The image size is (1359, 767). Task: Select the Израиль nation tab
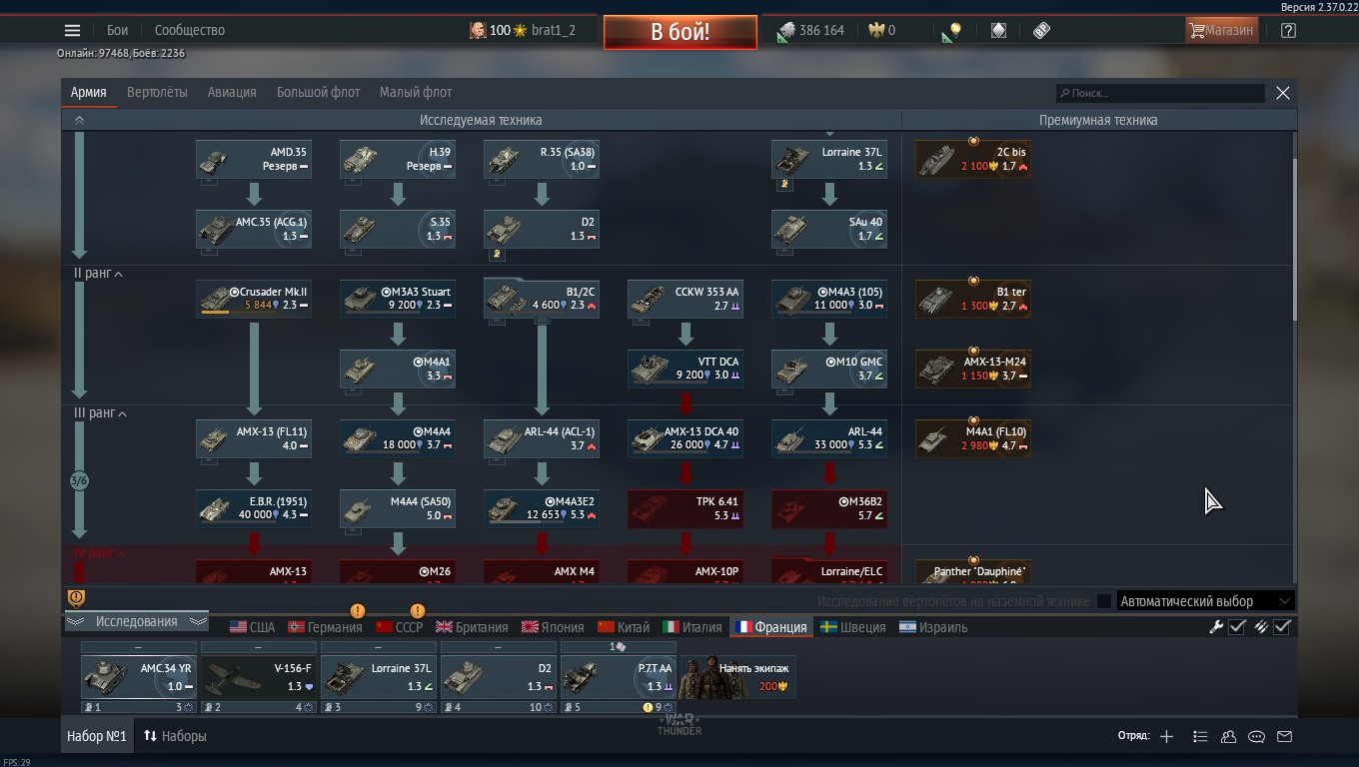click(933, 627)
